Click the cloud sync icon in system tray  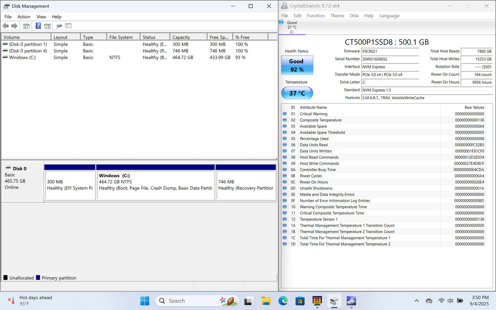(429, 301)
